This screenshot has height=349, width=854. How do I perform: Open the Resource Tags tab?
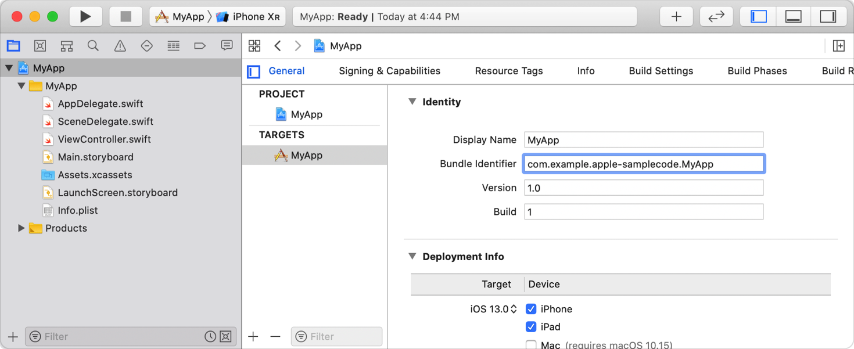509,71
